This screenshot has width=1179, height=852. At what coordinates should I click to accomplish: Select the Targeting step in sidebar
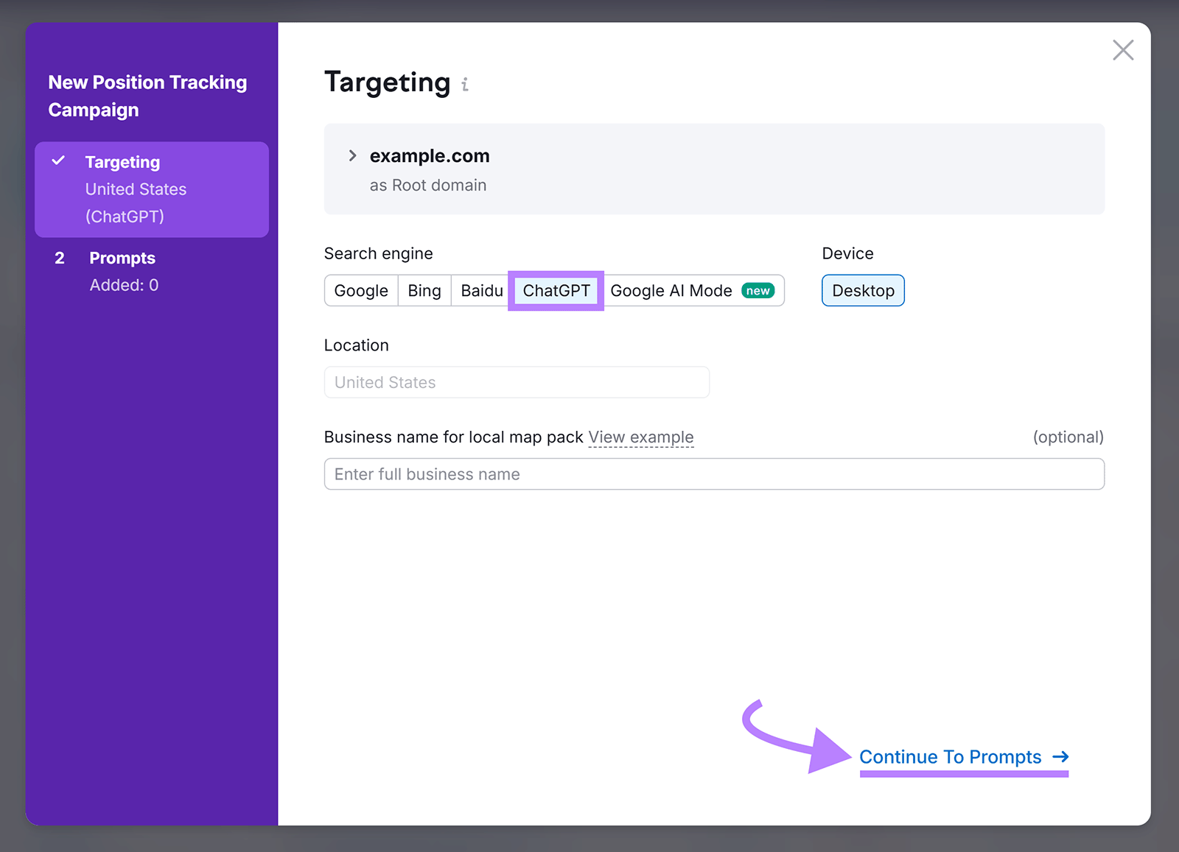122,161
